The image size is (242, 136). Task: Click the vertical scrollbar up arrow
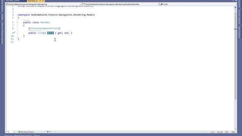click(x=236, y=10)
